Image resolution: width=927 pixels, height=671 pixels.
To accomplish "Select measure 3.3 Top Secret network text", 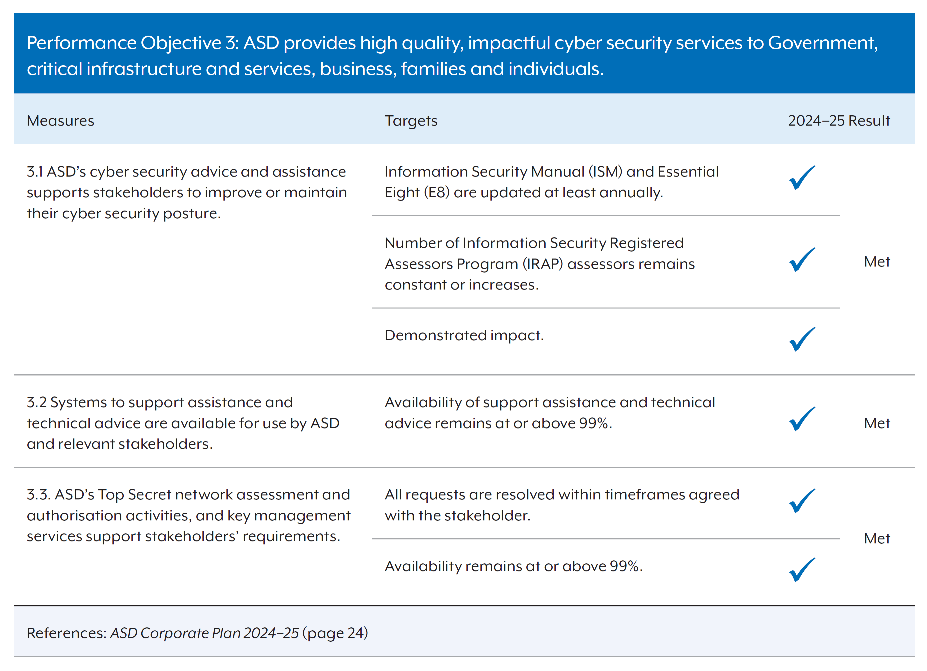I will tap(188, 515).
